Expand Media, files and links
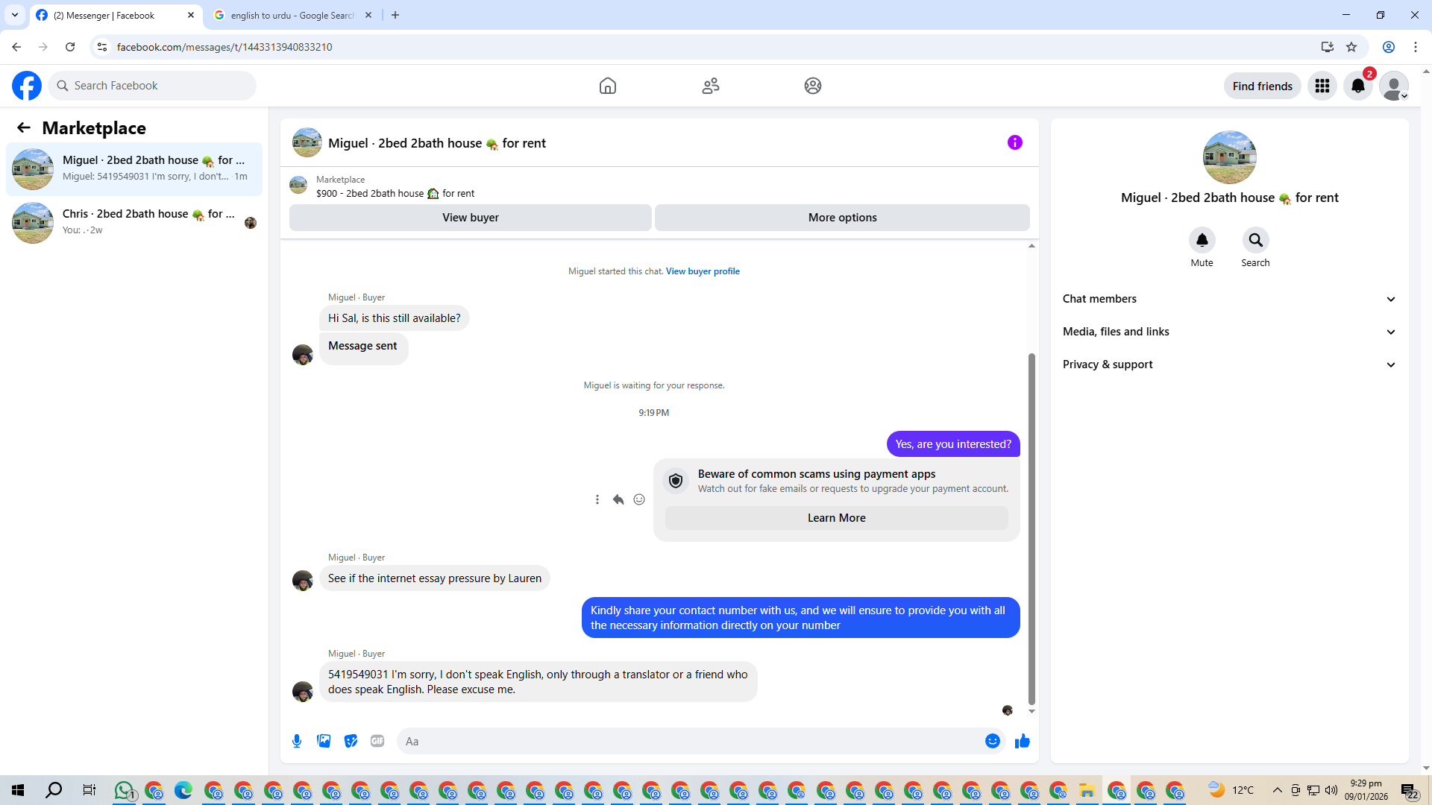1432x805 pixels. tap(1229, 332)
